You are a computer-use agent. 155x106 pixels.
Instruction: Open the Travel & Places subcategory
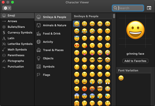coord(53,50)
